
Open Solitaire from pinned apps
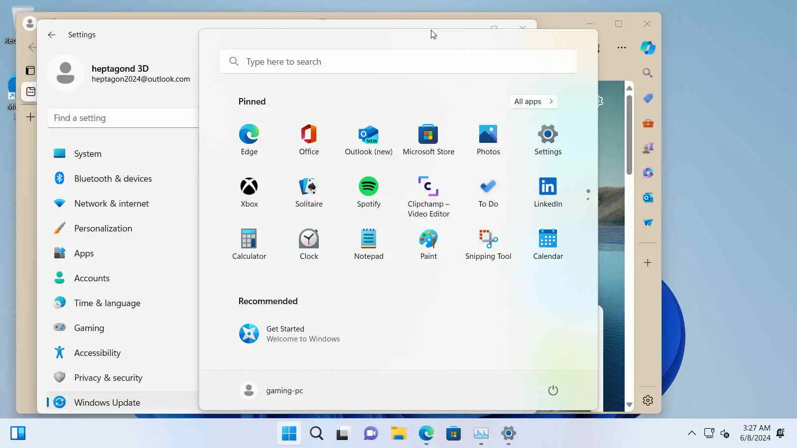point(309,192)
